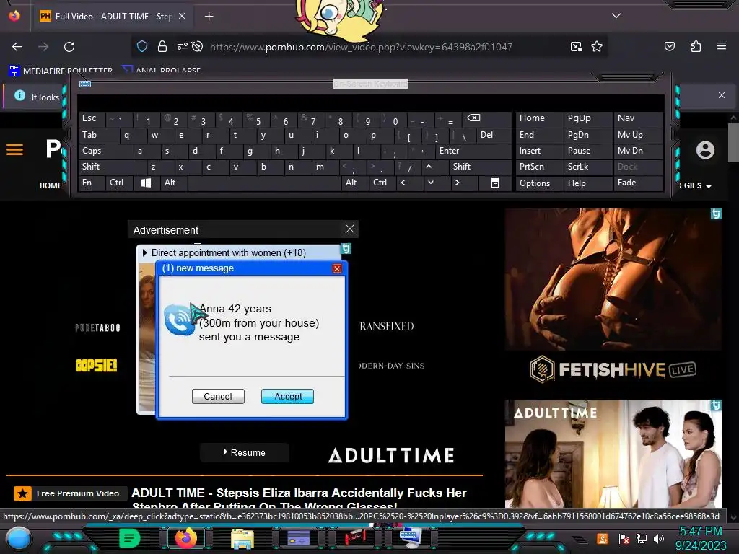Click the Windows logo key on keyboard
The height and width of the screenshot is (554, 739).
tap(146, 183)
